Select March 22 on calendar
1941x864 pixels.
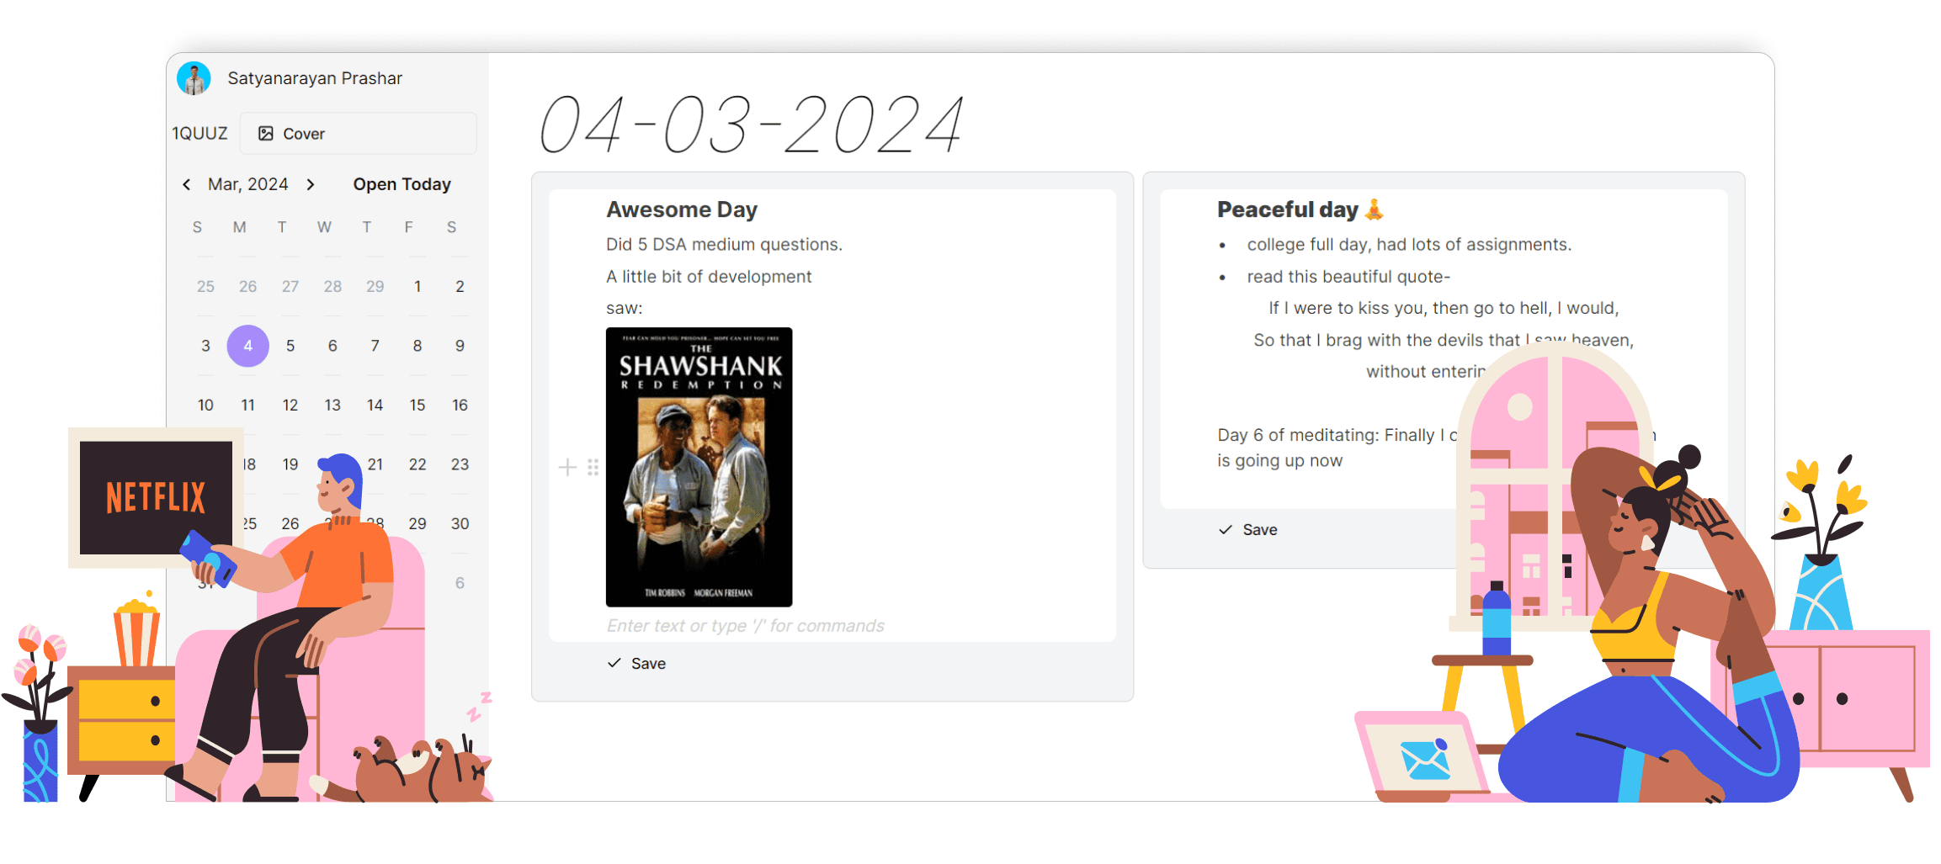[417, 464]
